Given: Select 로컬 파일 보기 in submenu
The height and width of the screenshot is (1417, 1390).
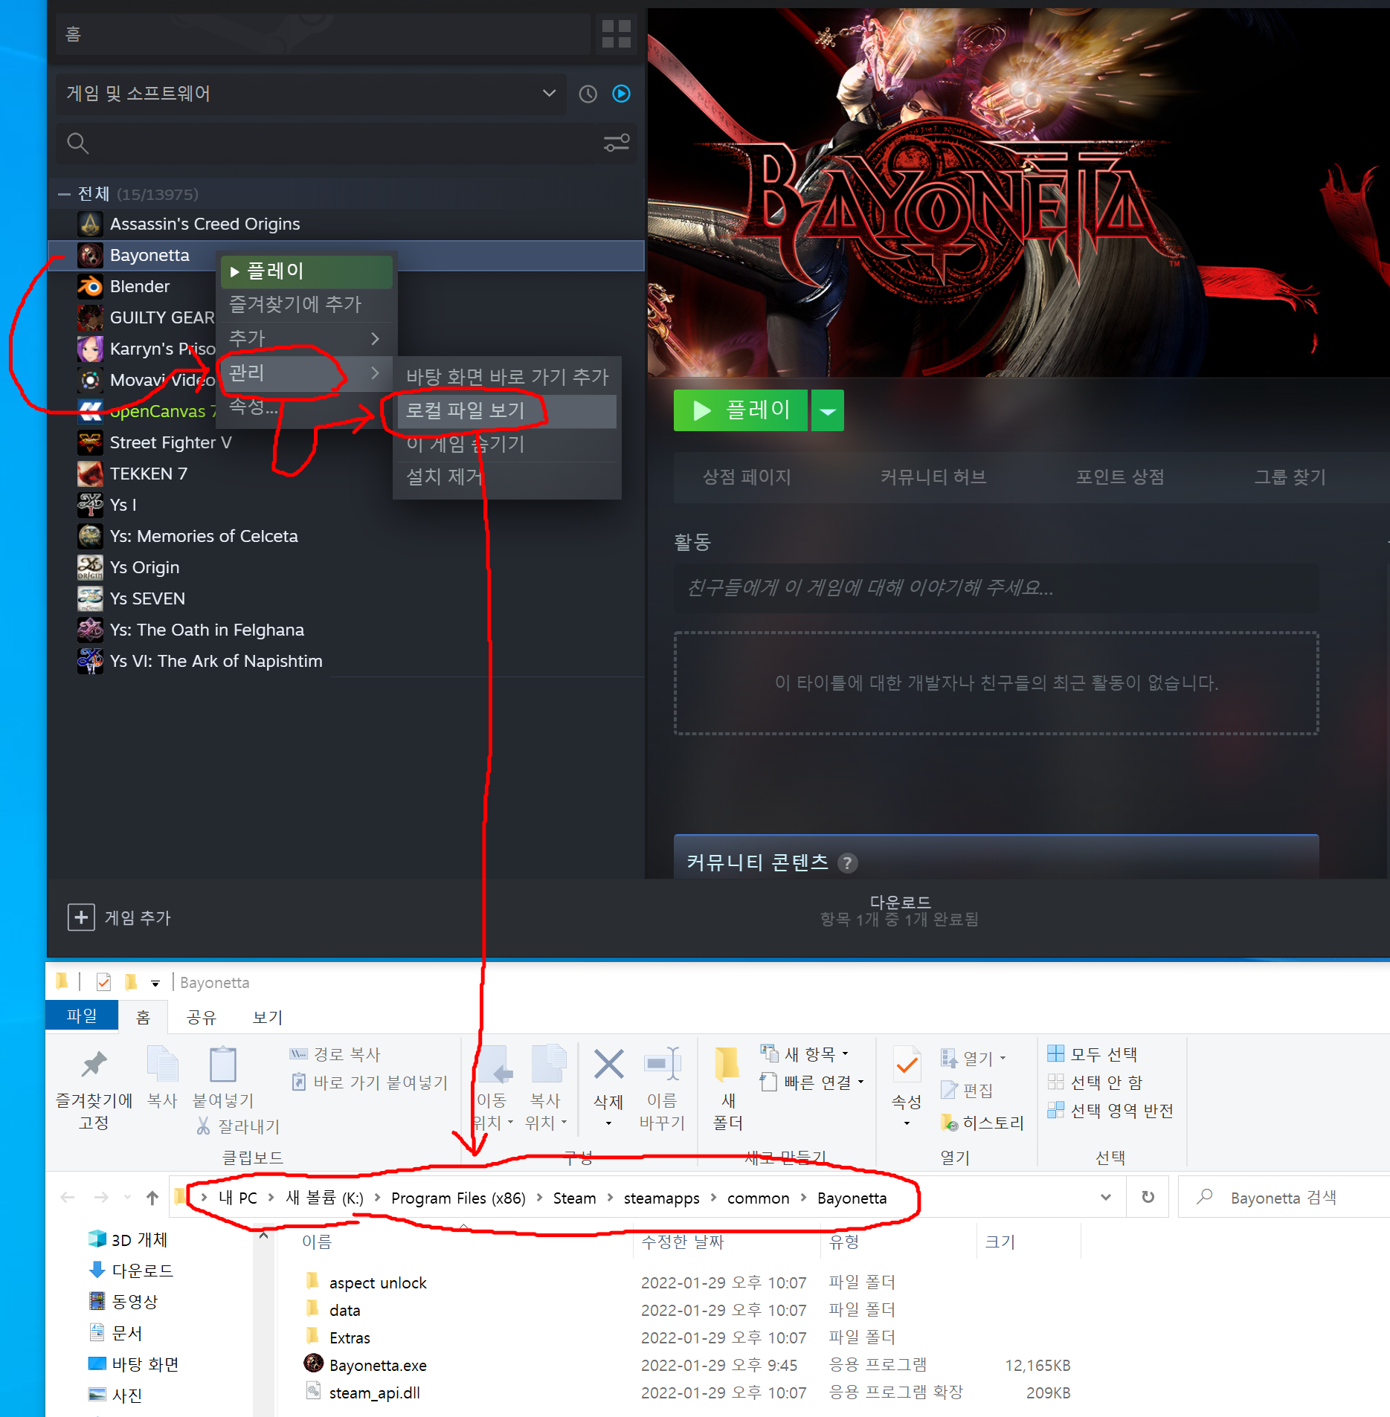Looking at the screenshot, I should point(506,410).
